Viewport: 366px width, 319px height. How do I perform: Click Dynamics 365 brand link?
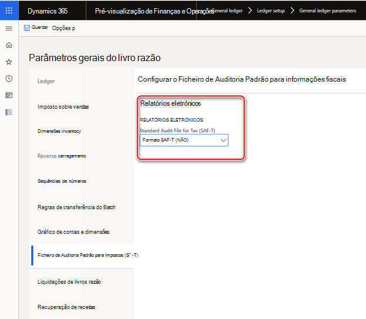point(48,11)
